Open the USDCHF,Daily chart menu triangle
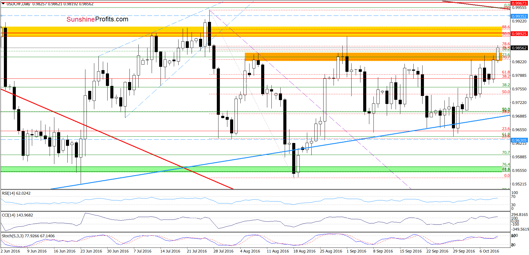 [x=3, y=4]
